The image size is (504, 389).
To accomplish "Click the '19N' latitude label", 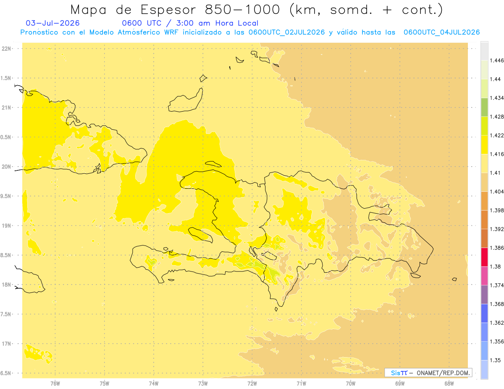I will coord(7,226).
